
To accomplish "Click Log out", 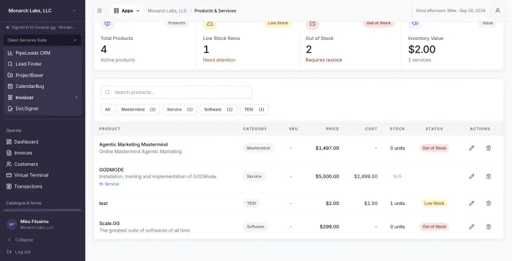I will pyautogui.click(x=19, y=252).
